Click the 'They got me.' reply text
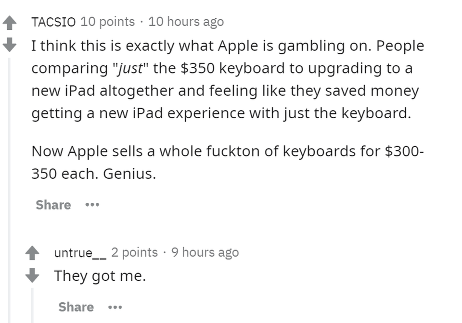 point(100,276)
